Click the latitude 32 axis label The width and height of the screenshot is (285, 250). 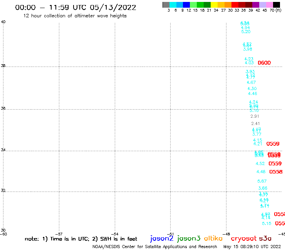(x=3, y=190)
